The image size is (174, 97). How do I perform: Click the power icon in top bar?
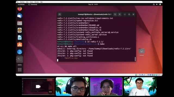(160, 4)
